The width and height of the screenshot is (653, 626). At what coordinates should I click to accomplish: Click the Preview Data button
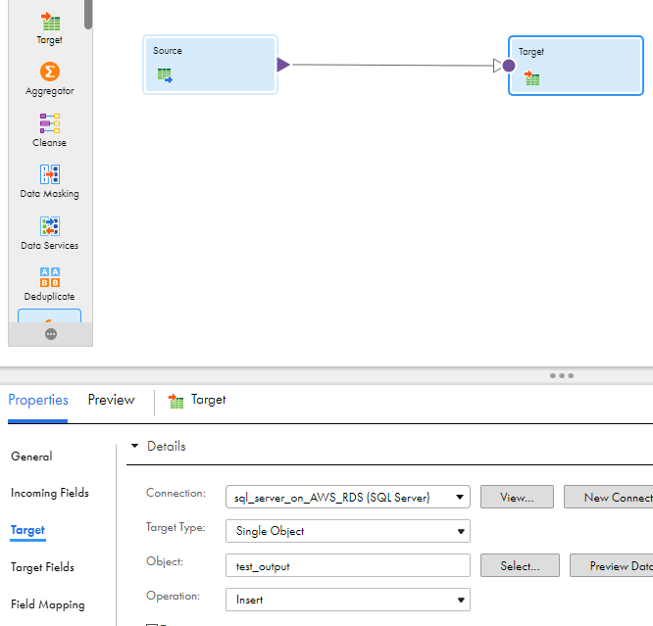[612, 565]
